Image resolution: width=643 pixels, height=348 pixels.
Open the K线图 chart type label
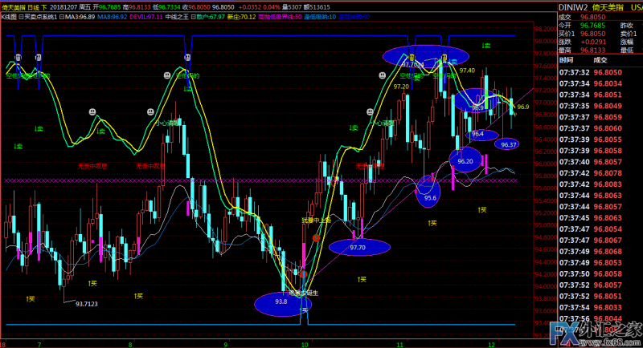pos(8,15)
